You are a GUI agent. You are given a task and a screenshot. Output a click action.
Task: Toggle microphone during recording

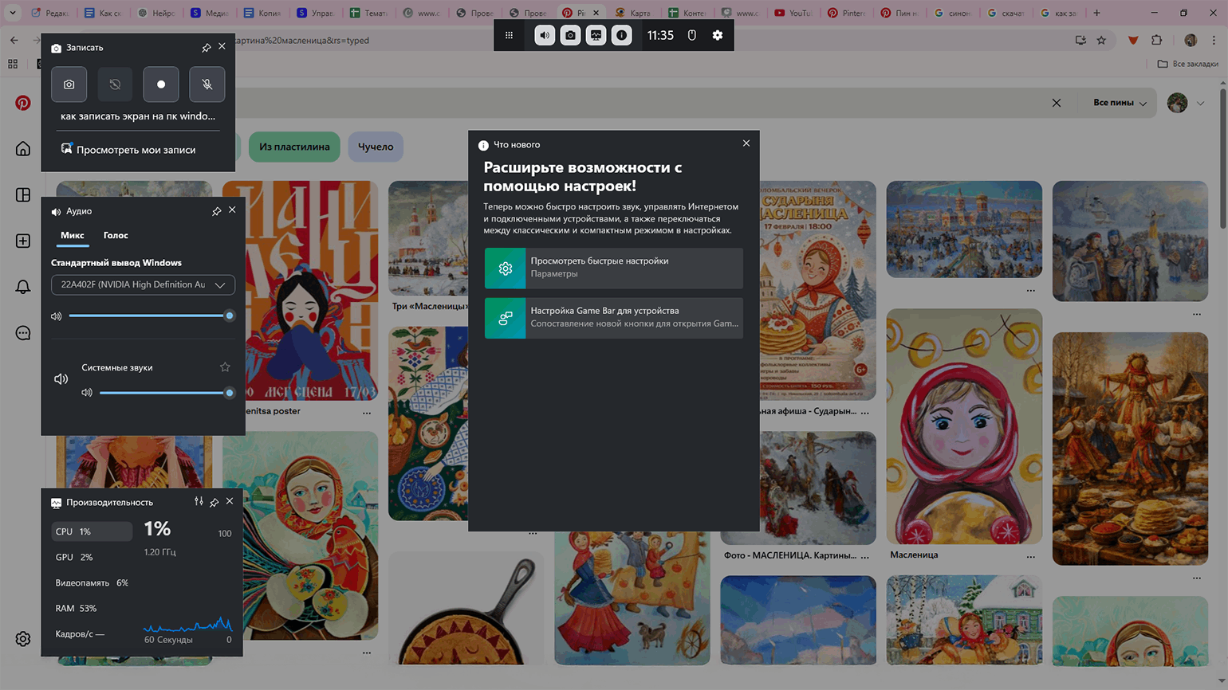point(207,84)
